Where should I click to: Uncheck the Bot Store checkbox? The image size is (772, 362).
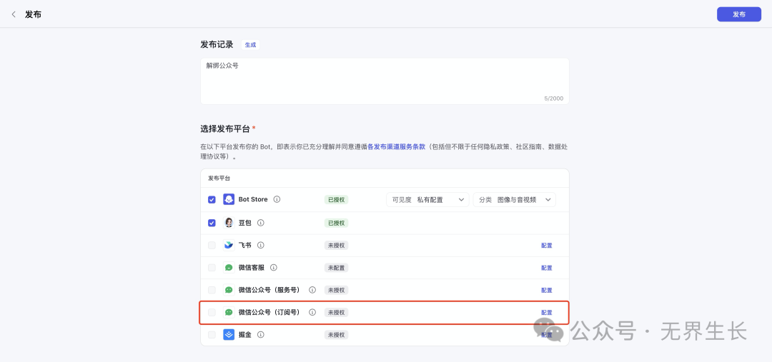point(212,200)
